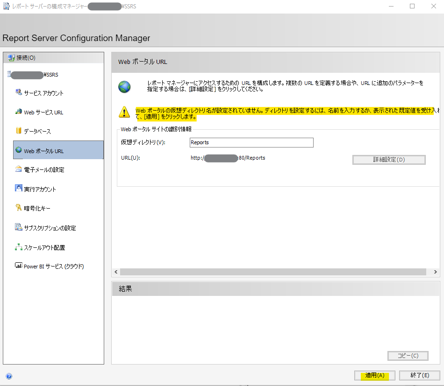Click the Web サービス URL sidebar icon

point(19,112)
